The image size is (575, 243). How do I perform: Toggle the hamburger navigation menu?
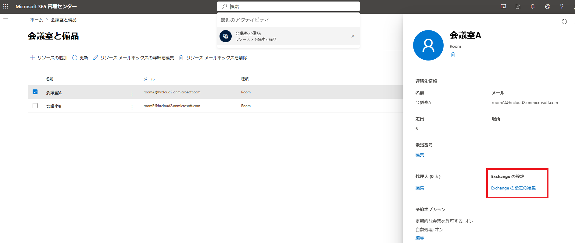[x=6, y=20]
